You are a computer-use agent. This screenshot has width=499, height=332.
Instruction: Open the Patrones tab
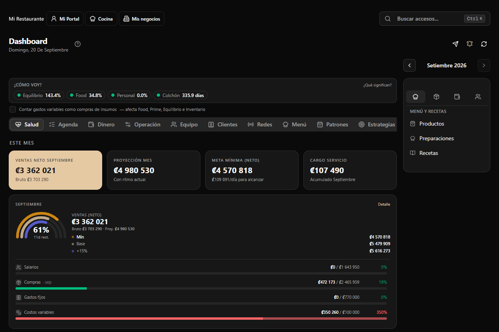point(333,124)
